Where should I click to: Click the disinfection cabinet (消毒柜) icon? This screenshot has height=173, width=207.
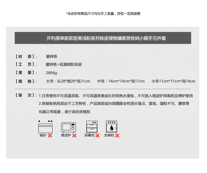(92, 127)
